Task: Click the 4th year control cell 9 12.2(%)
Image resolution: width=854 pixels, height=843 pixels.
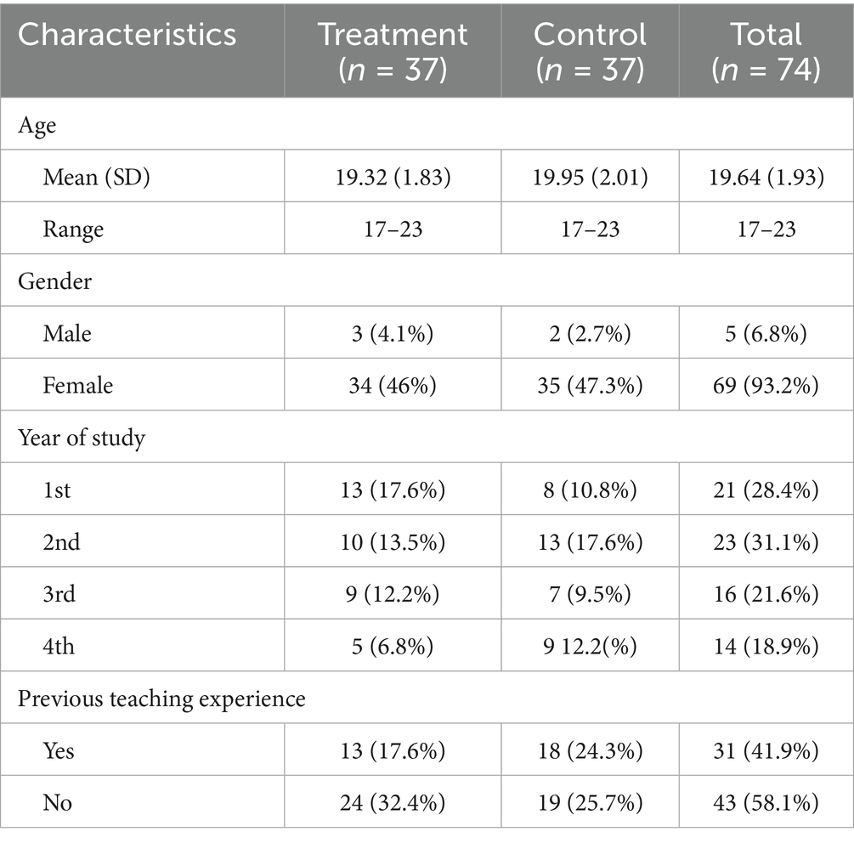Action: pyautogui.click(x=590, y=647)
